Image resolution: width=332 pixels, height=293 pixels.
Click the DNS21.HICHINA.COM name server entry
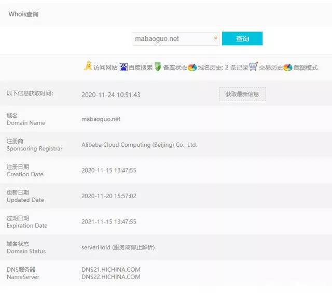click(110, 270)
